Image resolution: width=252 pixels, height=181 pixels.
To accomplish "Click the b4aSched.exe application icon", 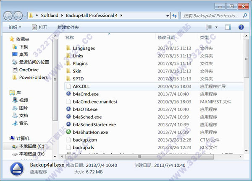I will pyautogui.click(x=68, y=116).
